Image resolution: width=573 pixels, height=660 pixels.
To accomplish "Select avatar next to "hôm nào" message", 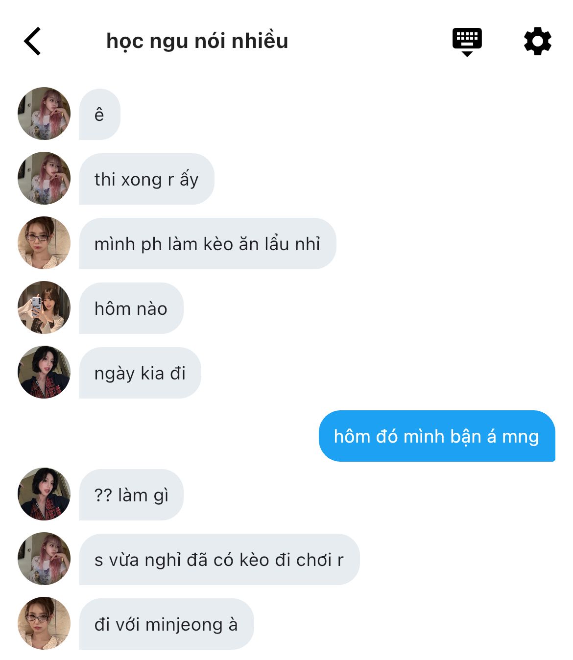I will [x=44, y=307].
